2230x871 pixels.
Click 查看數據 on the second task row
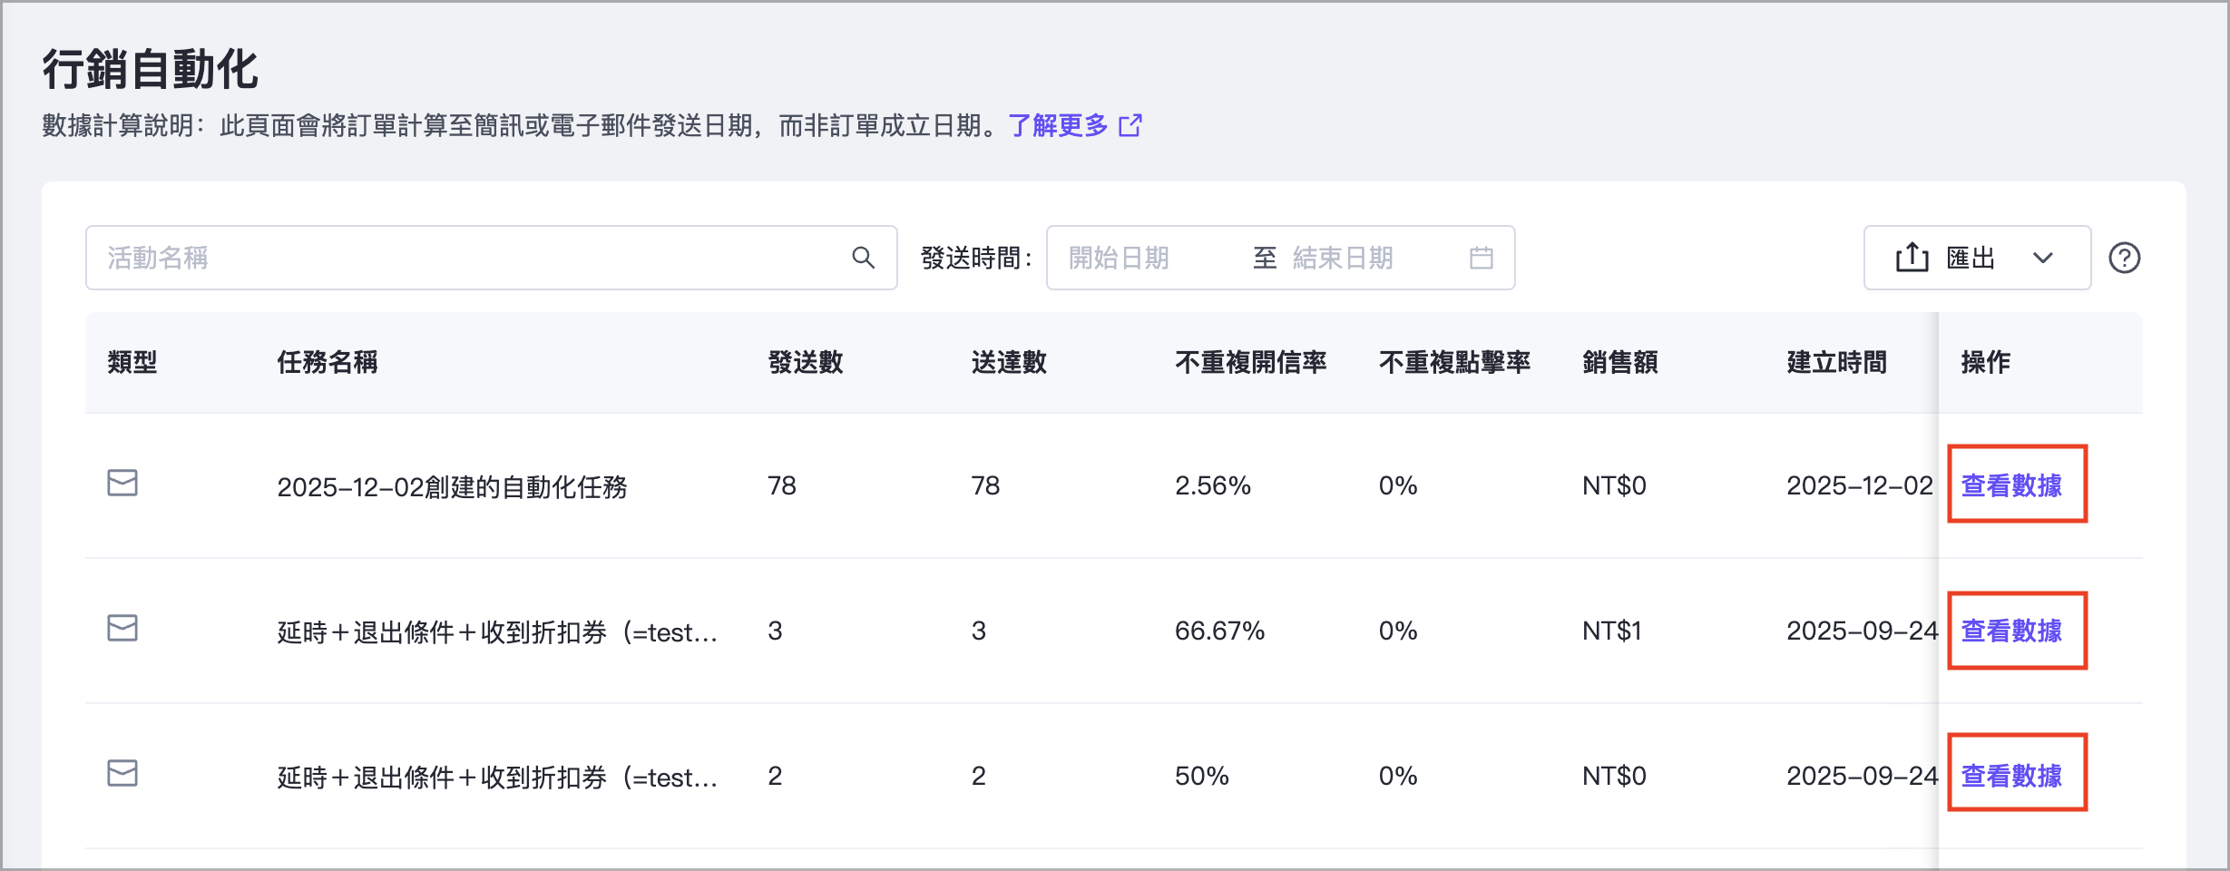point(2017,629)
